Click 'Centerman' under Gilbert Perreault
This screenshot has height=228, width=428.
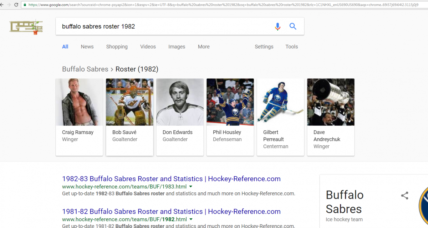tap(276, 146)
